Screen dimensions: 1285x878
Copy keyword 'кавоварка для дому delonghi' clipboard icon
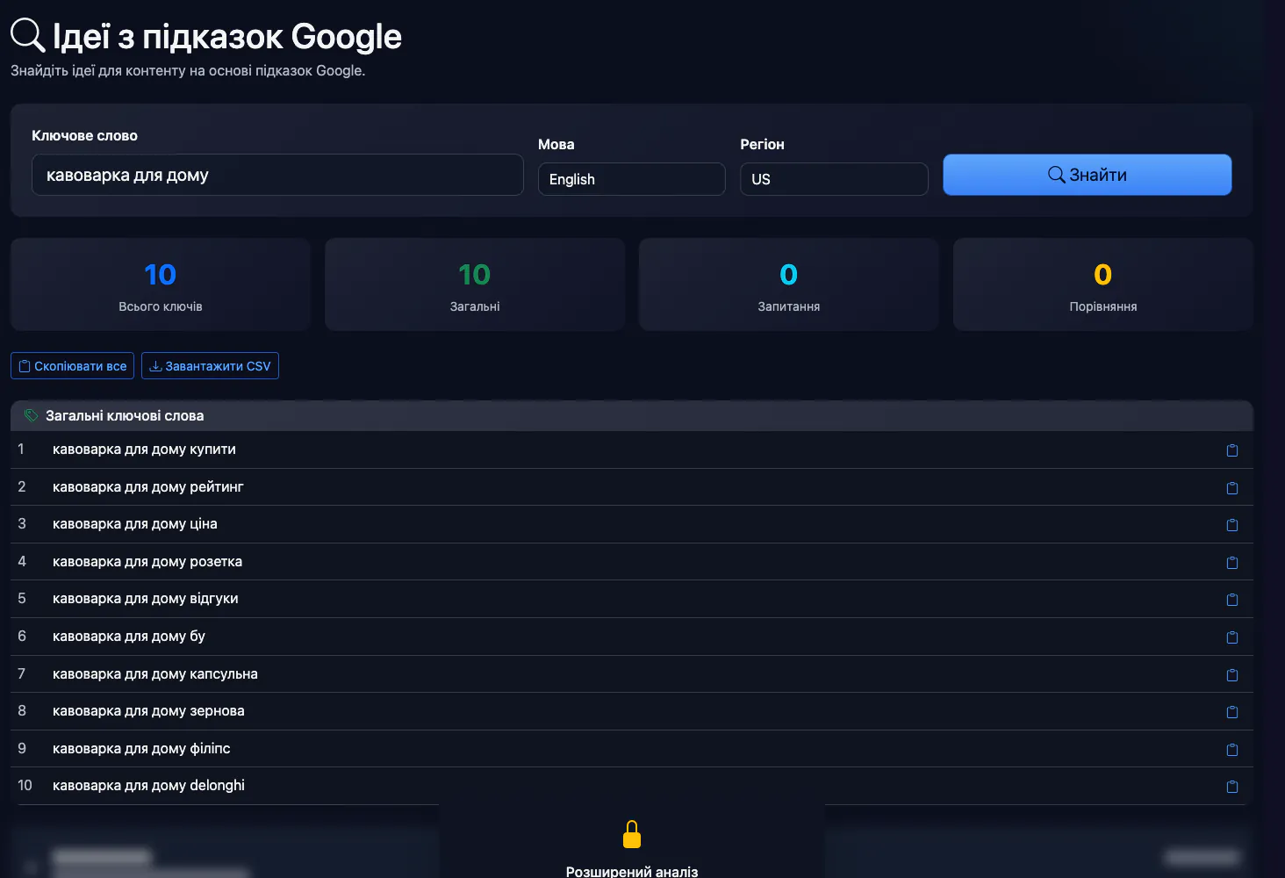click(1232, 787)
